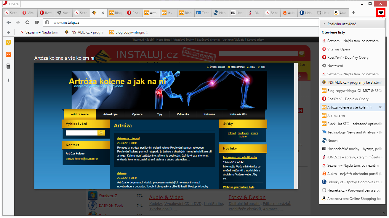This screenshot has width=389, height=218.
Task: Open the 'Fotky & Design' category link
Action: click(247, 197)
